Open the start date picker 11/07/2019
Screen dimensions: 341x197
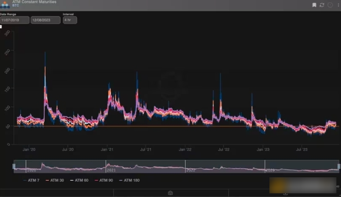coord(15,20)
